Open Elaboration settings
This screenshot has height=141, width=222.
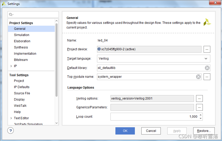tap(22, 41)
